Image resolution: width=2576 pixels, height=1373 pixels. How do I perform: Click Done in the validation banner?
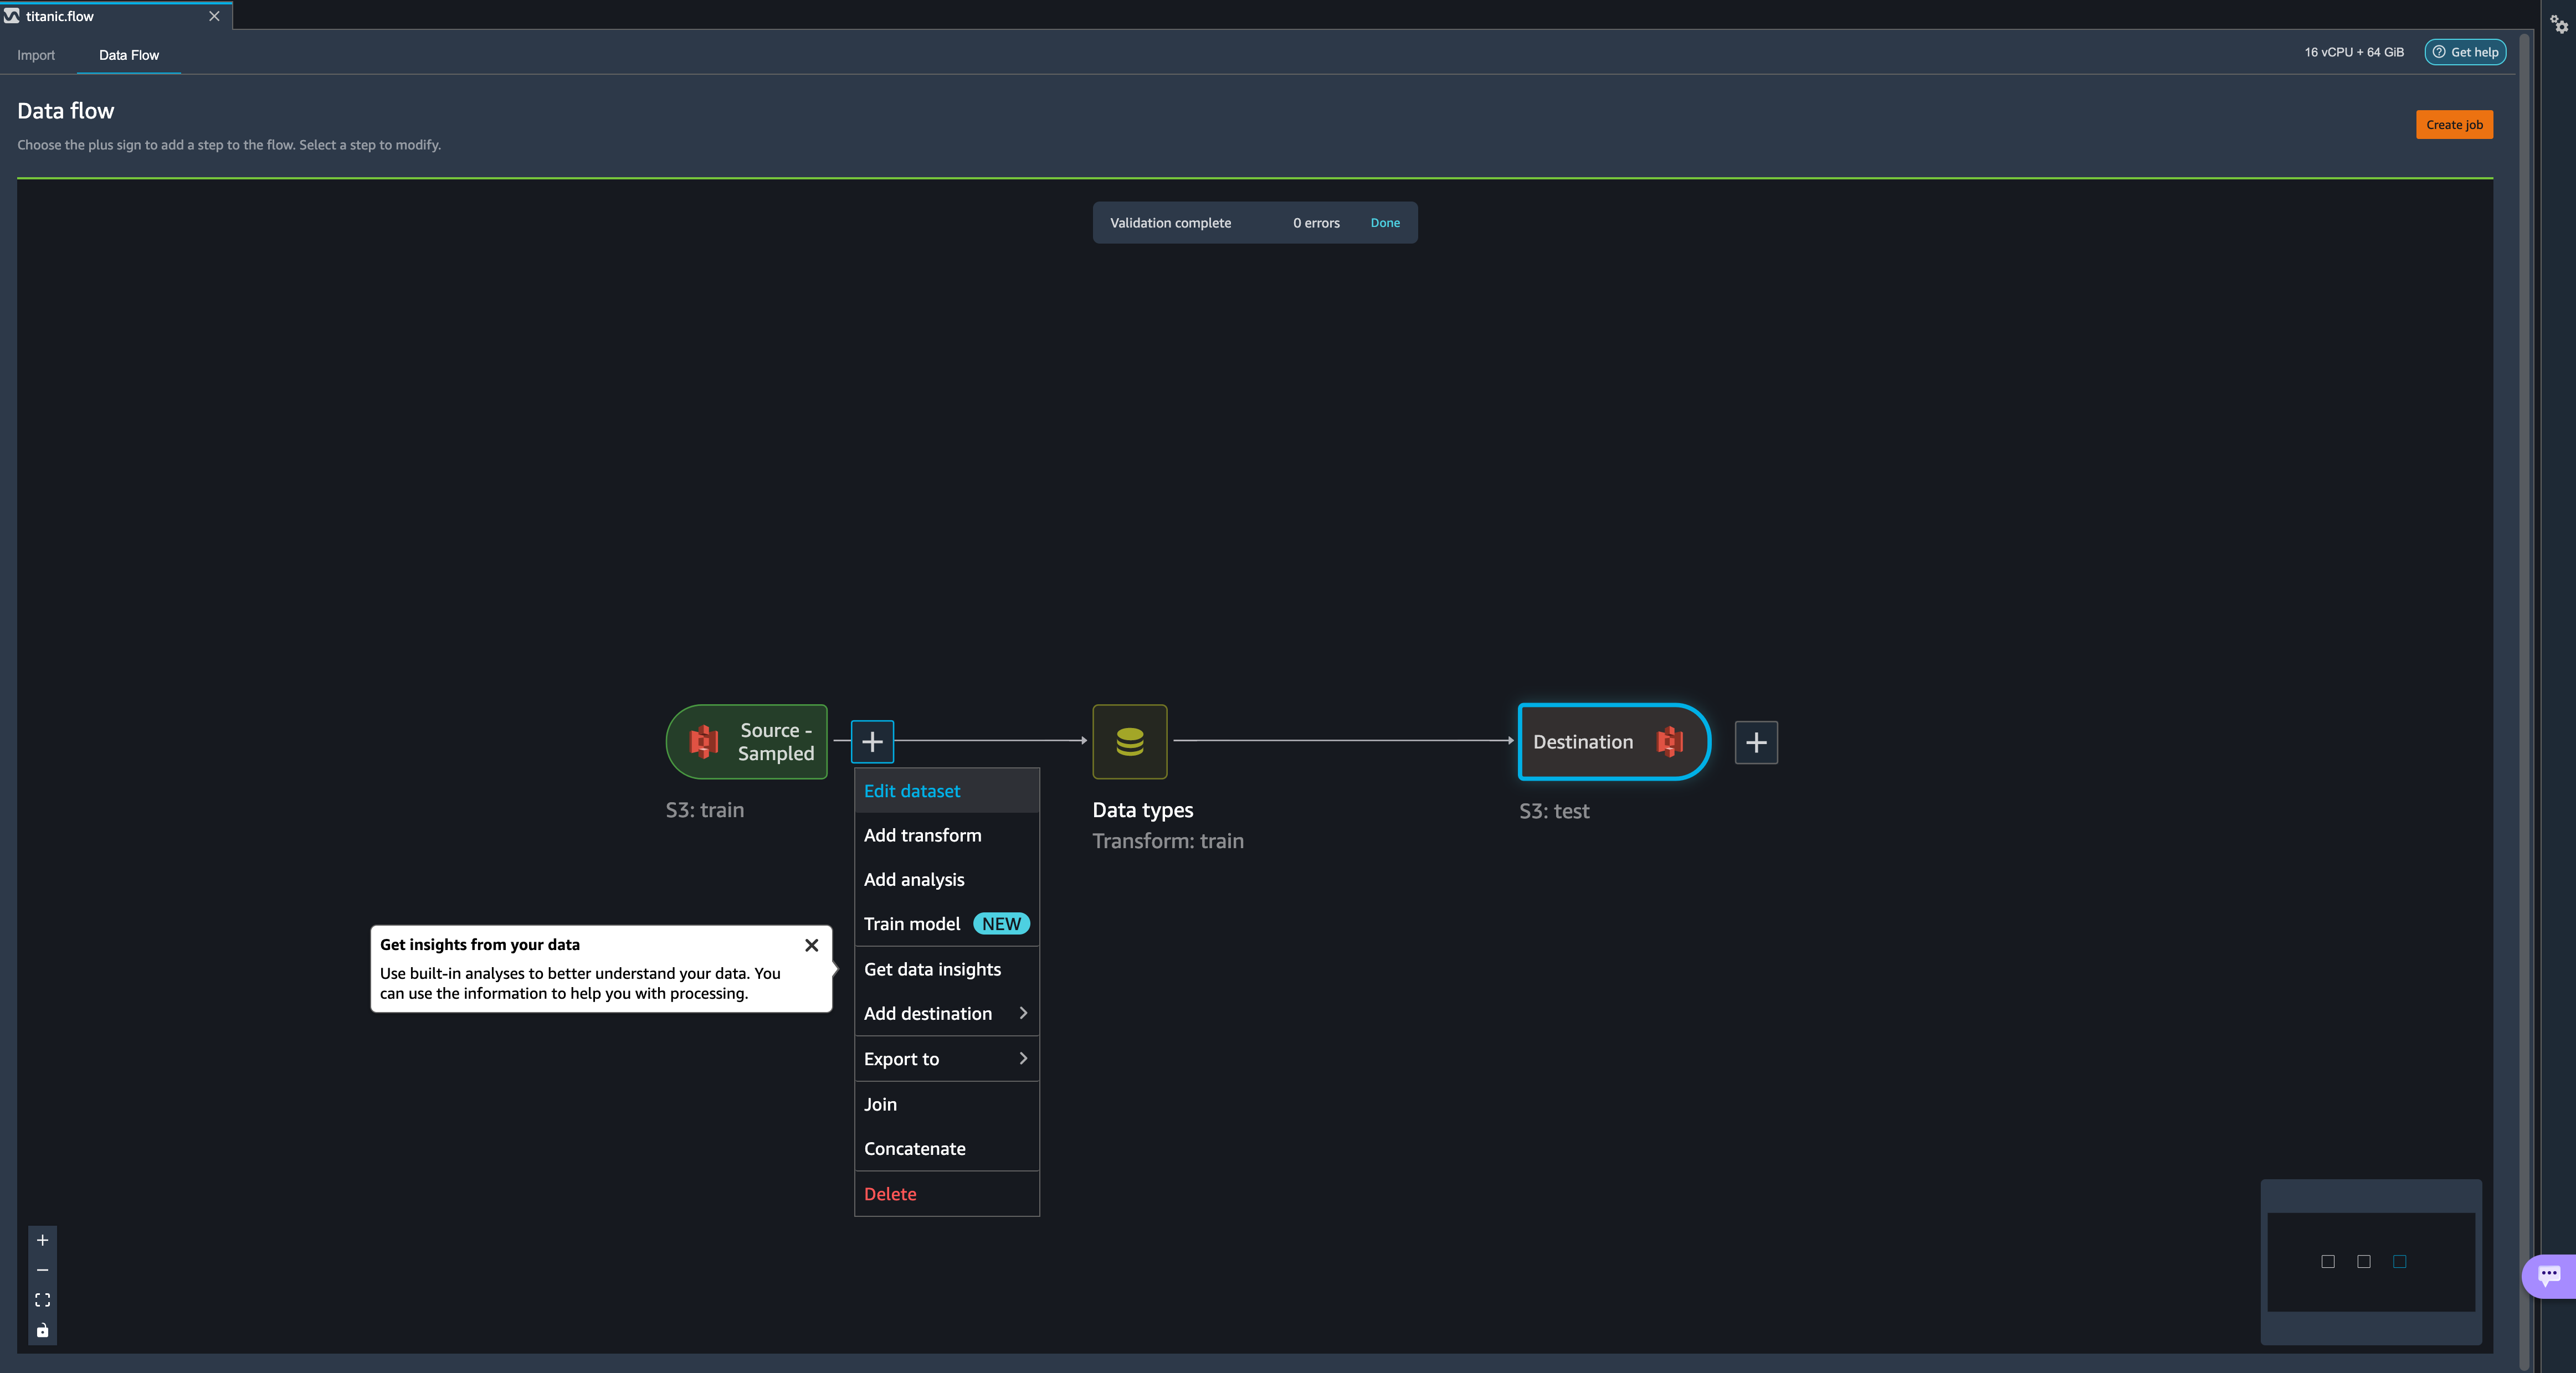click(1385, 223)
